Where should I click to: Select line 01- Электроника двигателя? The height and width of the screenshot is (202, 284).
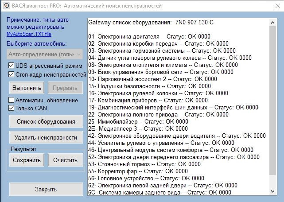[149, 37]
